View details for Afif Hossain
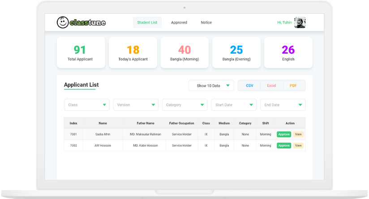Screen dimensions: 369x199 click(x=299, y=145)
